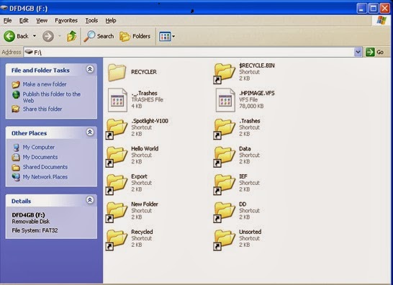Click the .HPIMAGE.VFS file name text

(x=257, y=94)
